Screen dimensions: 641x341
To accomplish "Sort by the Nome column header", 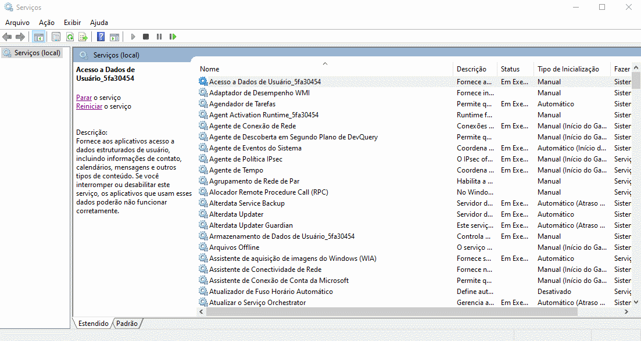I will pos(325,69).
